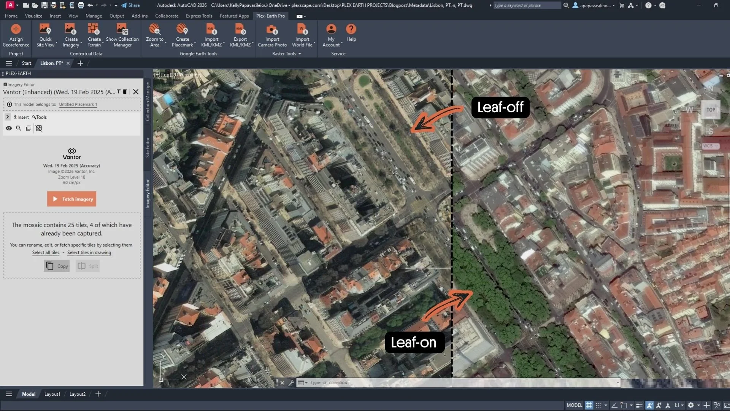This screenshot has height=411, width=730.
Task: Undo the last action
Action: pyautogui.click(x=90, y=5)
